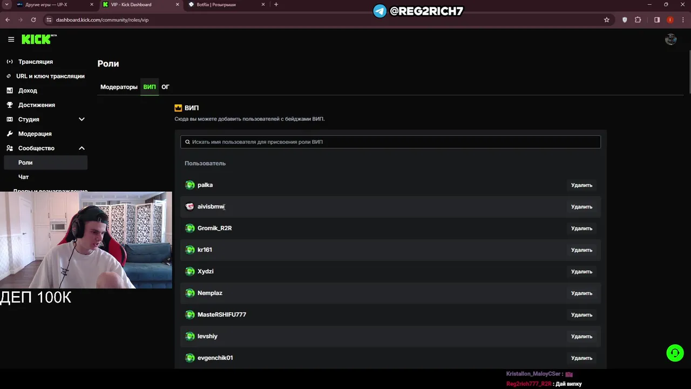Click Nemplaz's avatar icon
Image resolution: width=691 pixels, height=389 pixels.
pyautogui.click(x=189, y=293)
